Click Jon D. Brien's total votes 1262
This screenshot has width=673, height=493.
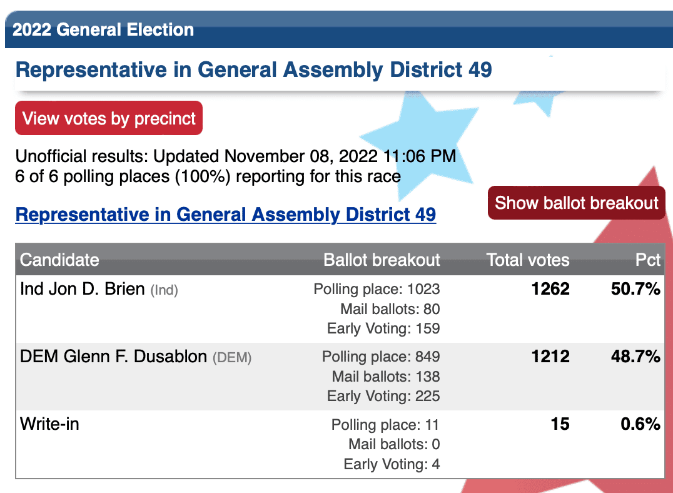coord(550,289)
